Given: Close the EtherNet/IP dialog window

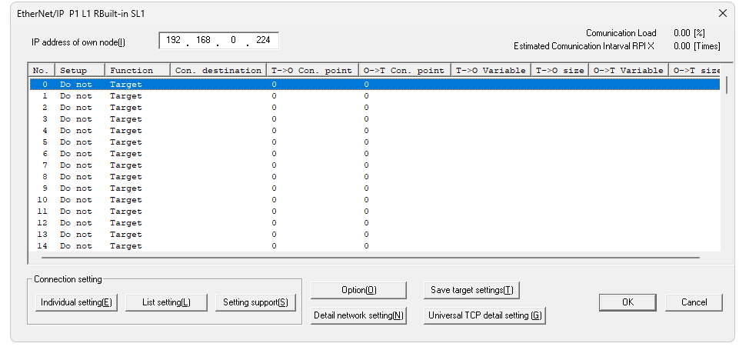Looking at the screenshot, I should (x=722, y=13).
